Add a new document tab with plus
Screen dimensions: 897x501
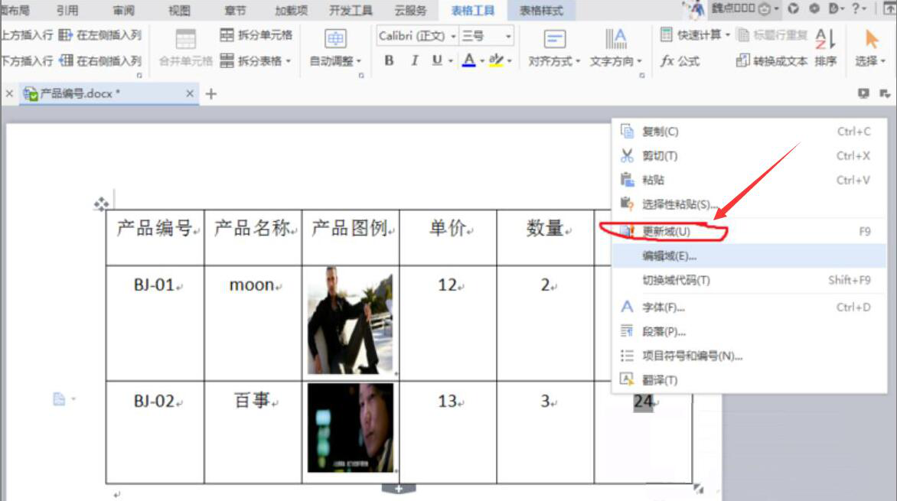[x=211, y=94]
